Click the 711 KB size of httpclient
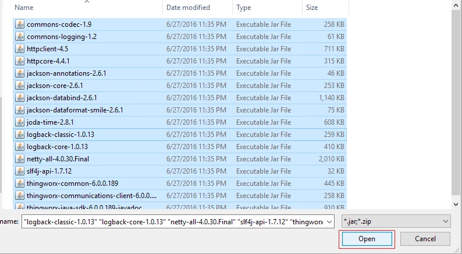 [334, 49]
